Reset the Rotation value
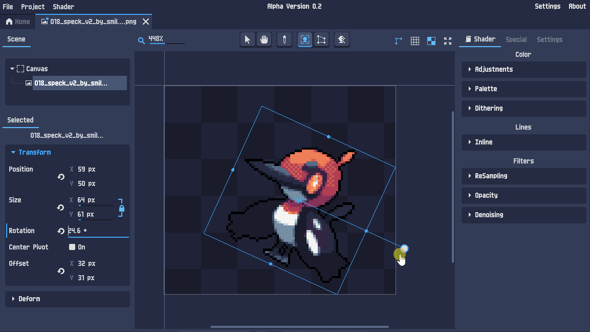 pos(61,231)
